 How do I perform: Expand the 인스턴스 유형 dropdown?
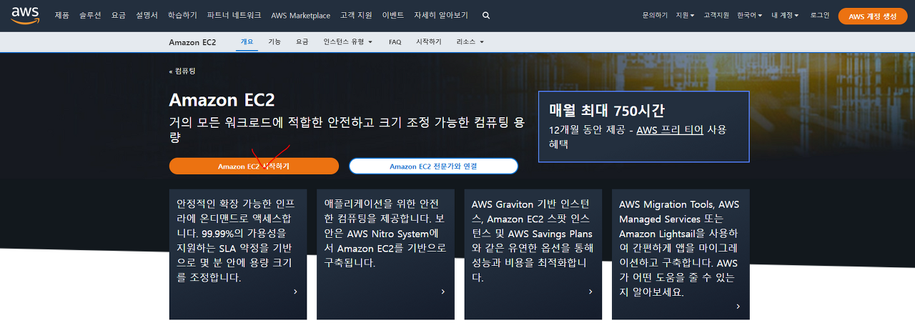pyautogui.click(x=348, y=41)
